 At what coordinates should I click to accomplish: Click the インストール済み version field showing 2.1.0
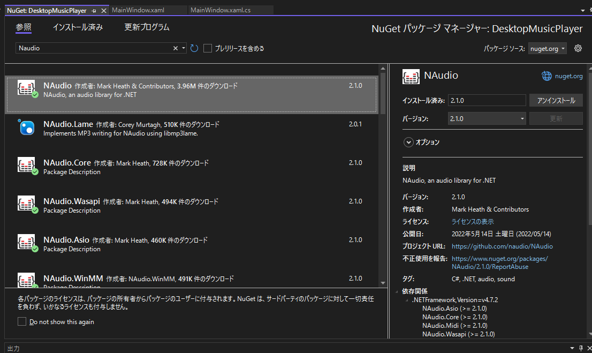tap(487, 100)
